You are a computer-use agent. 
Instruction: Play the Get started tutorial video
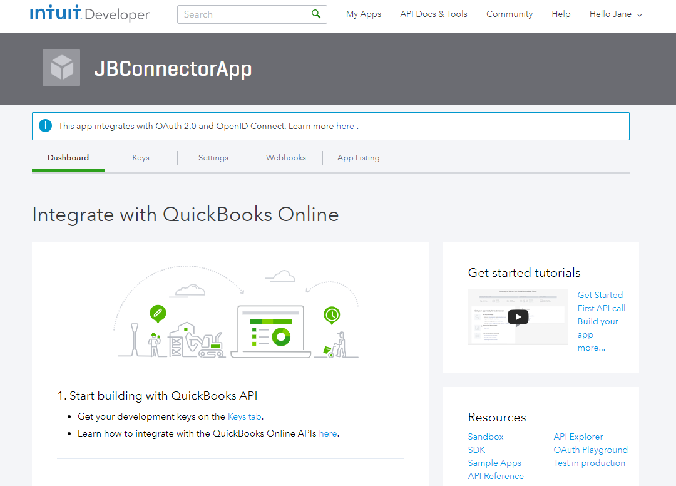(518, 317)
